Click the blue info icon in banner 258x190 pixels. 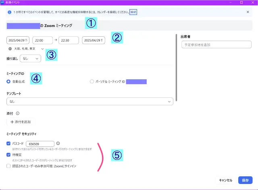click(x=10, y=12)
